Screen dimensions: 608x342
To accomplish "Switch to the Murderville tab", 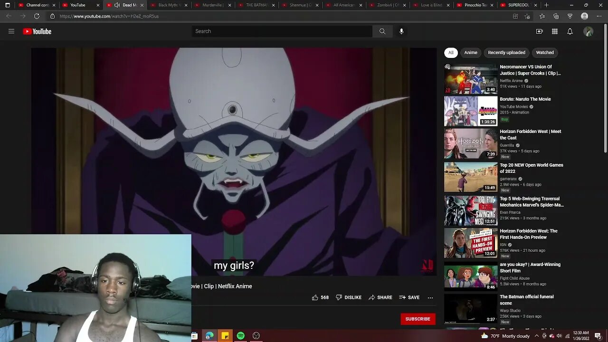I will [x=213, y=5].
